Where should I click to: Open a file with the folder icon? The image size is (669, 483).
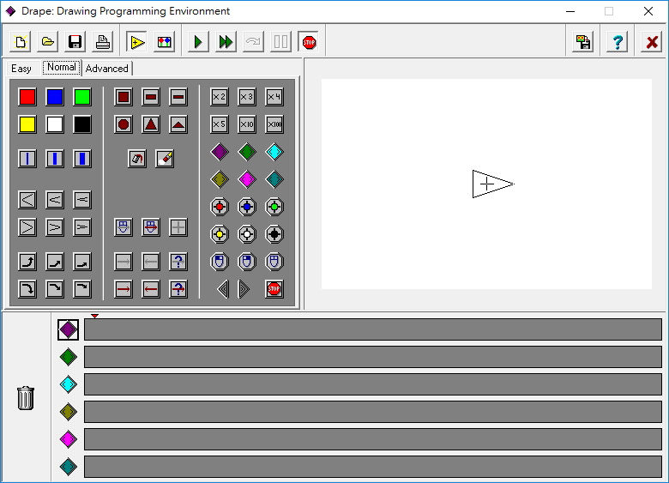coord(48,42)
